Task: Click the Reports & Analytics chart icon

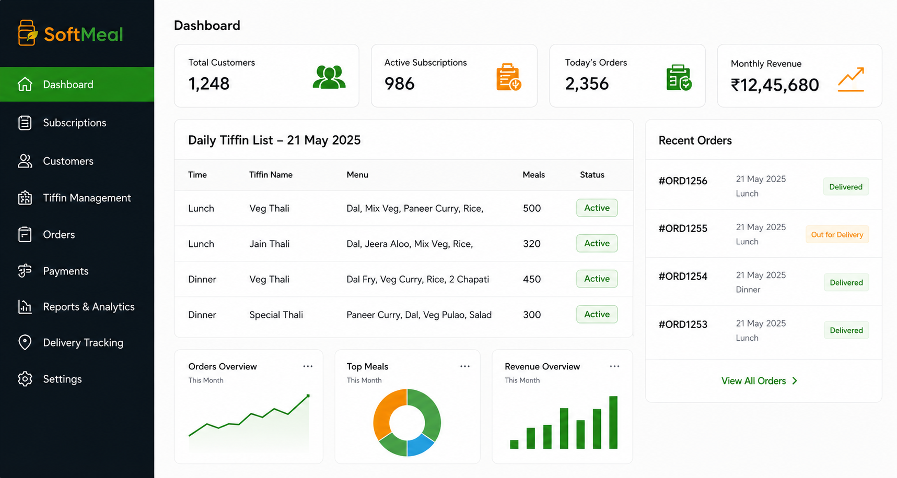Action: pos(25,306)
